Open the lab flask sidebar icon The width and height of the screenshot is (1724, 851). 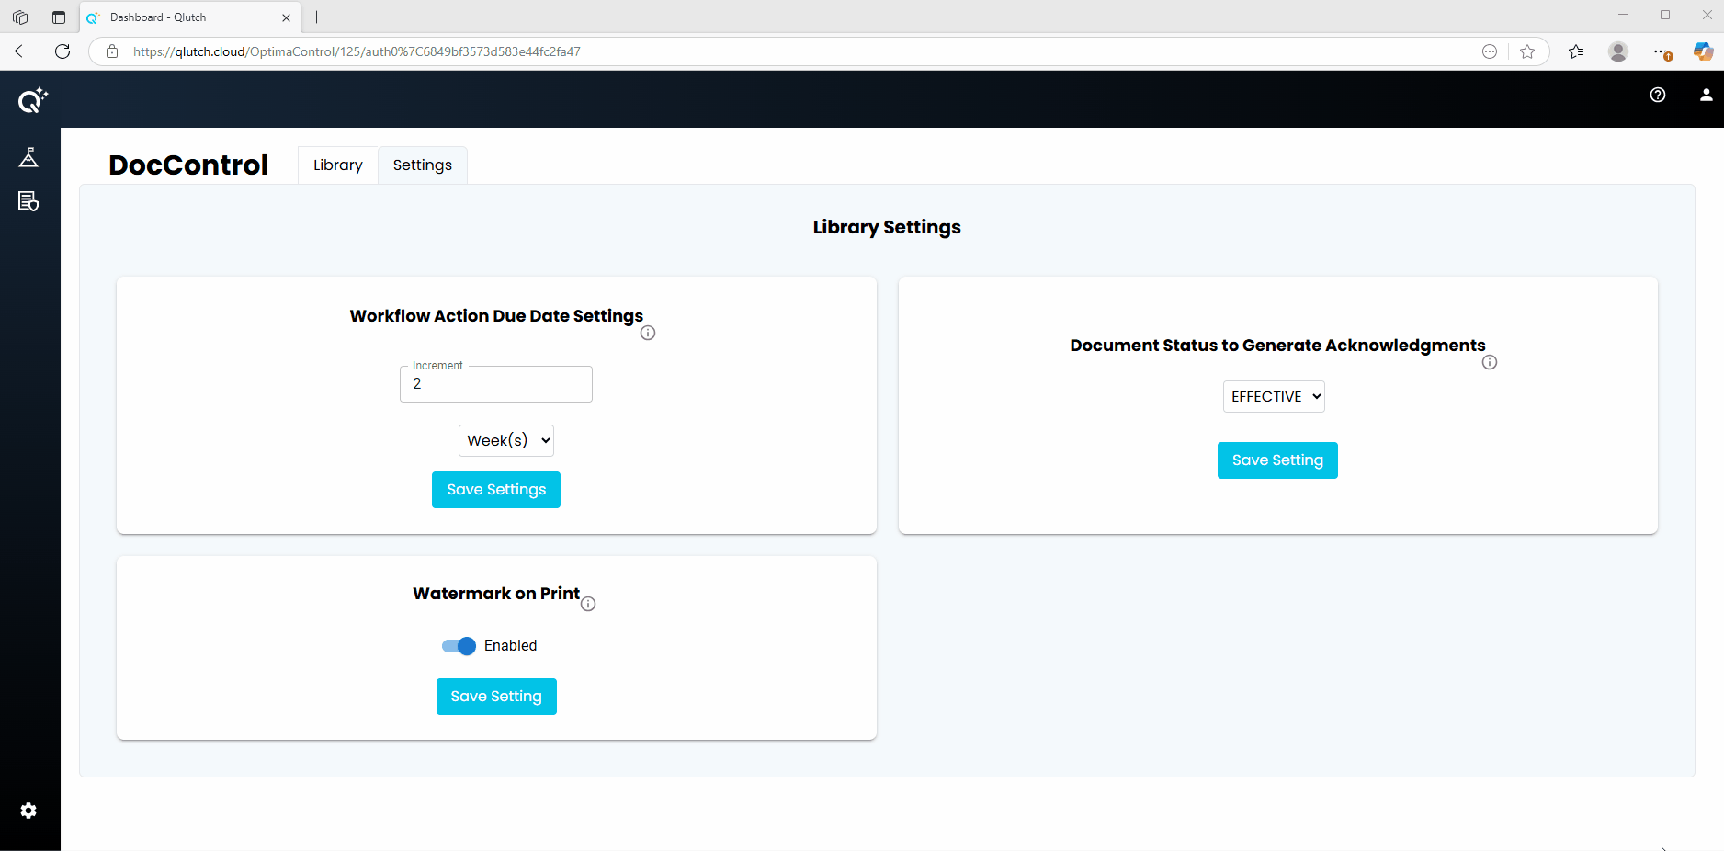point(28,158)
